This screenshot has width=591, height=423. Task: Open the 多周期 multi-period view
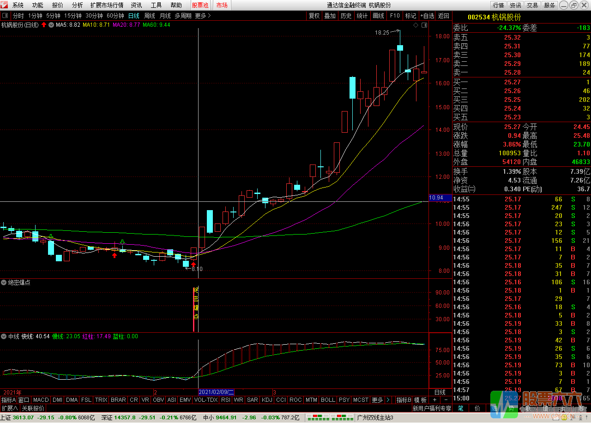click(x=183, y=15)
